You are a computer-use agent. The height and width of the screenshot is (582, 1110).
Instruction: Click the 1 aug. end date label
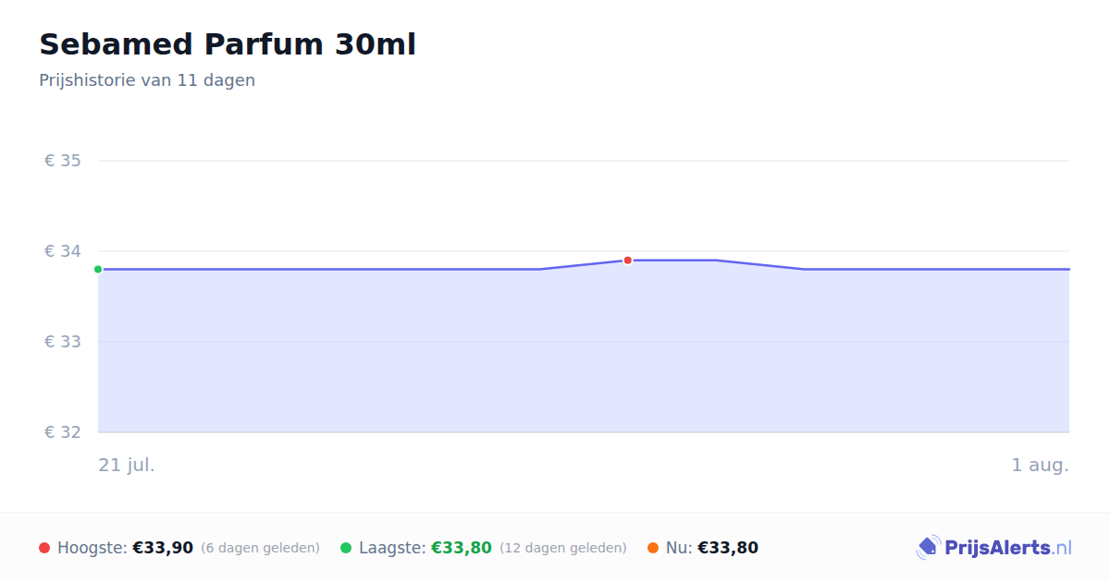click(1040, 465)
